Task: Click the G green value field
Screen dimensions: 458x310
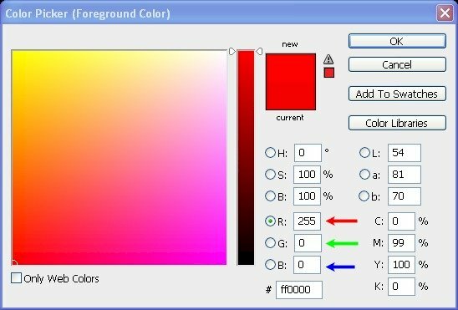Action: coord(308,243)
